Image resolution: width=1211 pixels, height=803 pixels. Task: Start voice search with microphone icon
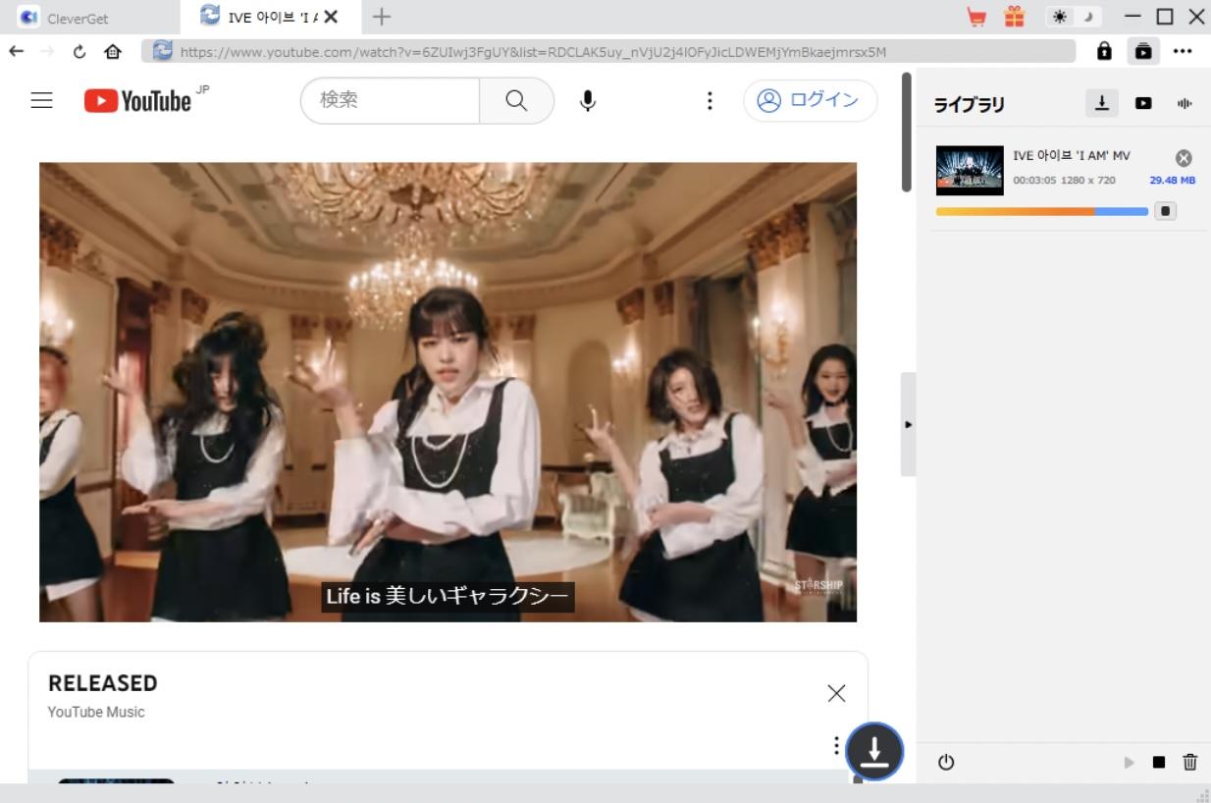587,100
